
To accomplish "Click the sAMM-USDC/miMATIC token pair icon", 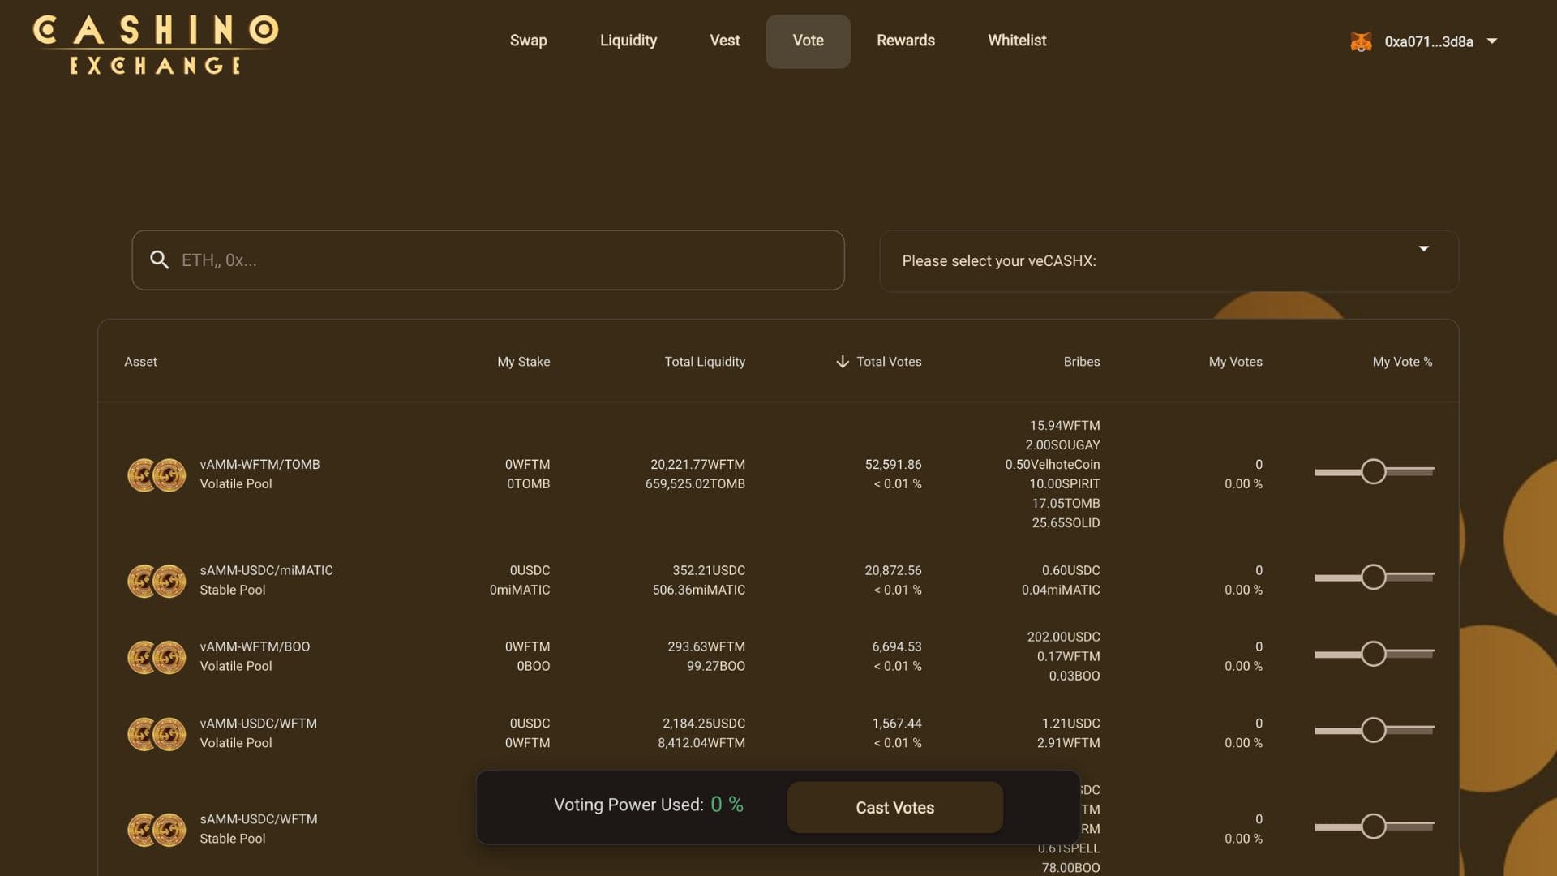I will point(157,581).
